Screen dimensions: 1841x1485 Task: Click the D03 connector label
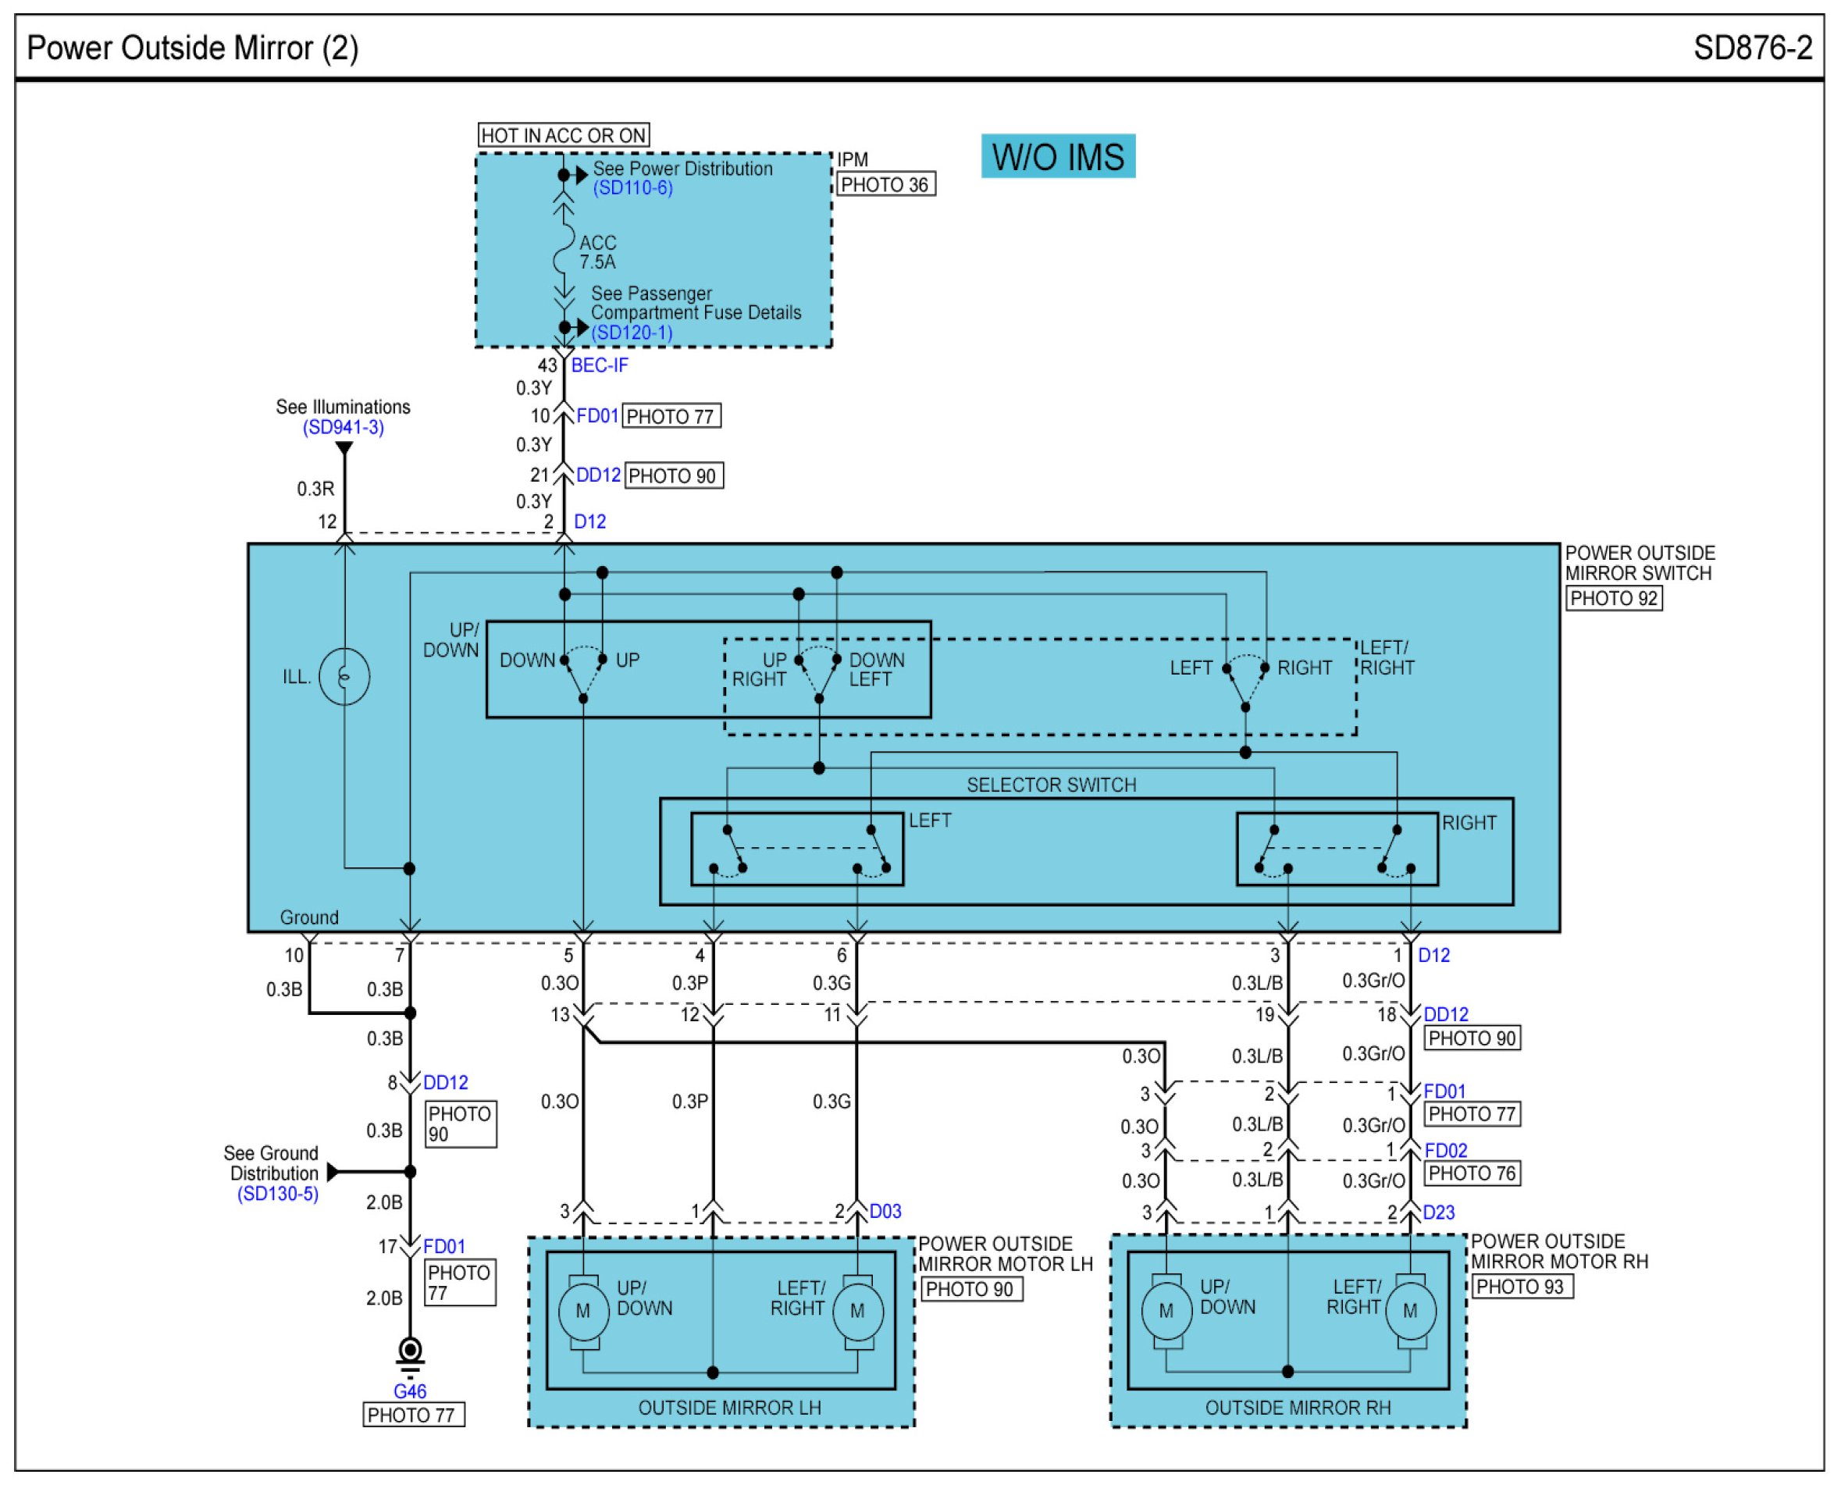[x=885, y=1211]
